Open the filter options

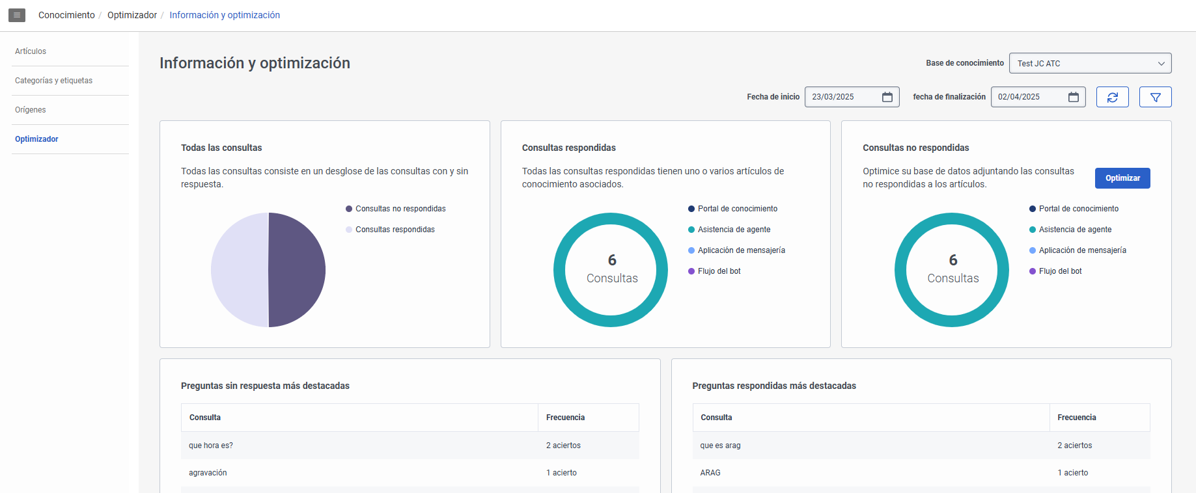pyautogui.click(x=1156, y=97)
